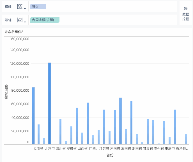The image size is (193, 162).
Task: Click the 纵轴 row label
Action: (8, 20)
